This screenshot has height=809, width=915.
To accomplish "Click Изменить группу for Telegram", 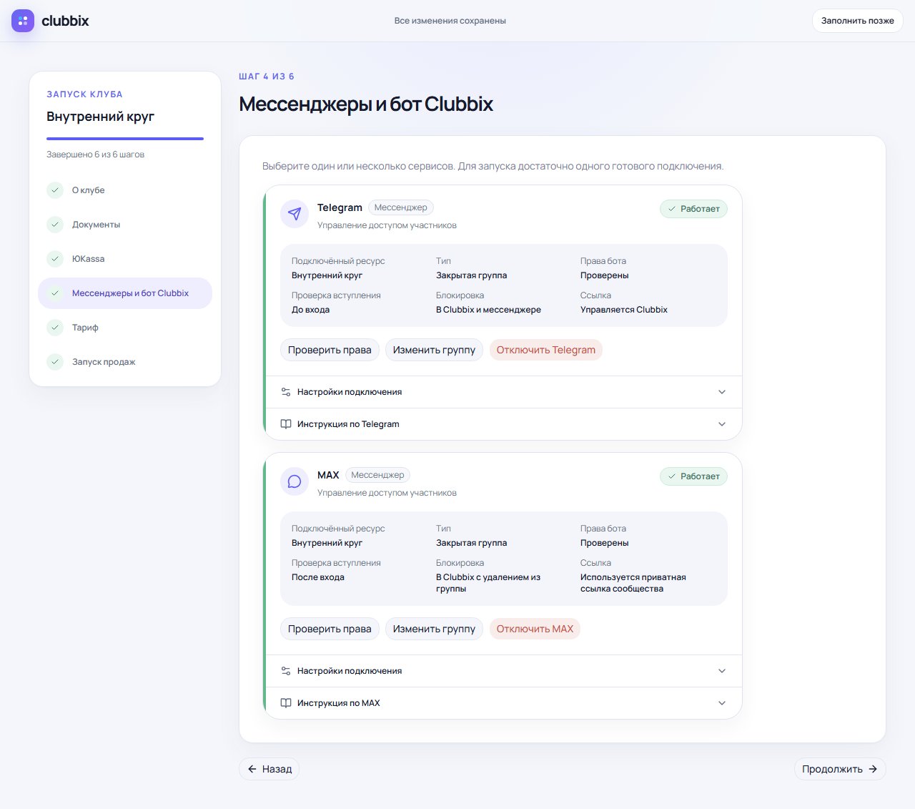I will click(x=434, y=350).
